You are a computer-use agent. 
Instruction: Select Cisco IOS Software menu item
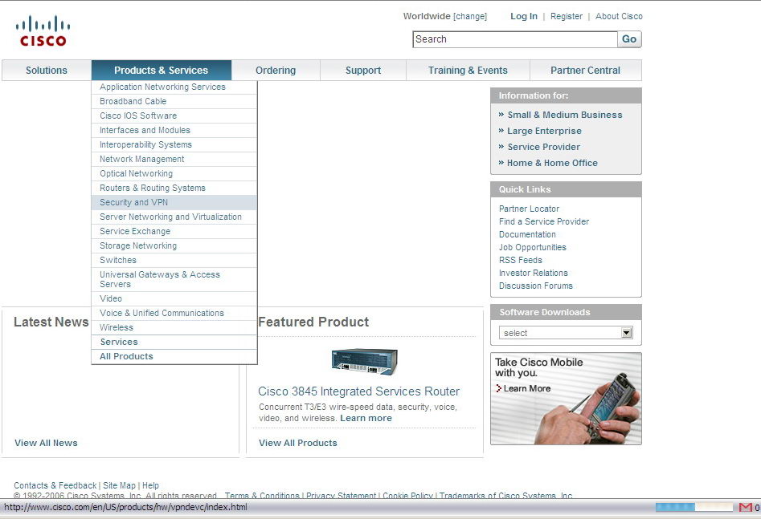(174, 116)
